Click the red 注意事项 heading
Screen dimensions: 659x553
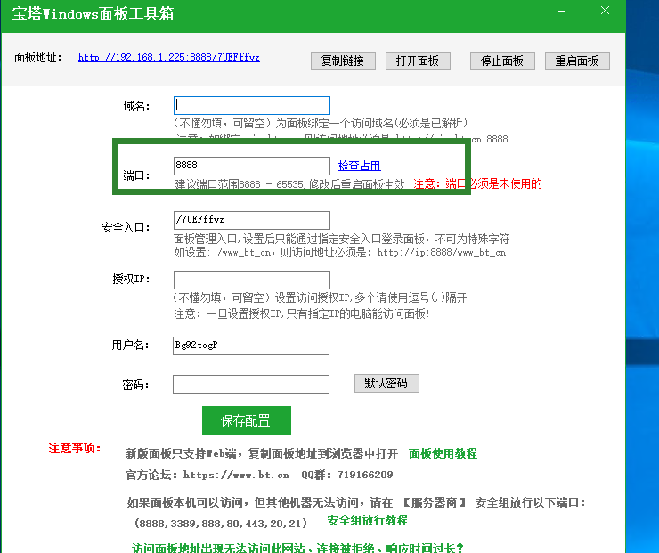coord(75,449)
